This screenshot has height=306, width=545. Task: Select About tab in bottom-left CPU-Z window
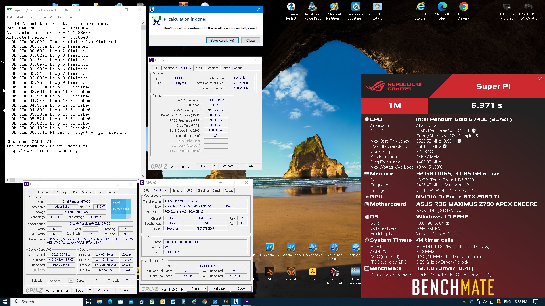[113, 192]
